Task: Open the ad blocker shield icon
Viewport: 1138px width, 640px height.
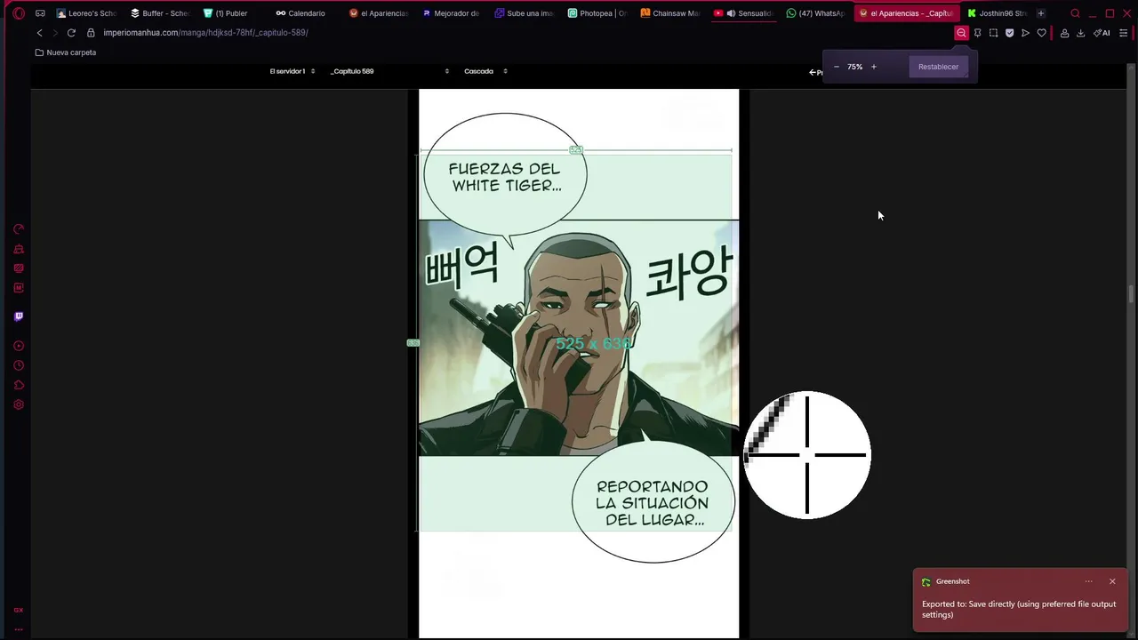Action: click(x=1009, y=33)
